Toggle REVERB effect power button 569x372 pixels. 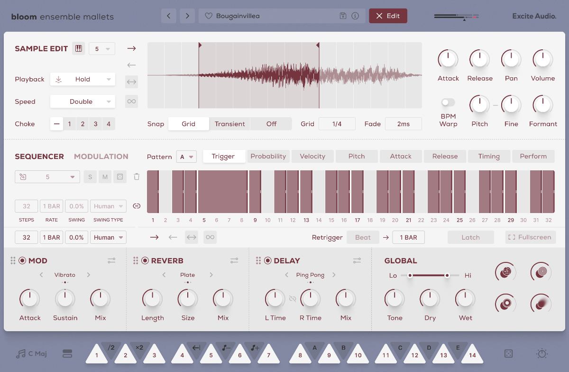point(145,260)
